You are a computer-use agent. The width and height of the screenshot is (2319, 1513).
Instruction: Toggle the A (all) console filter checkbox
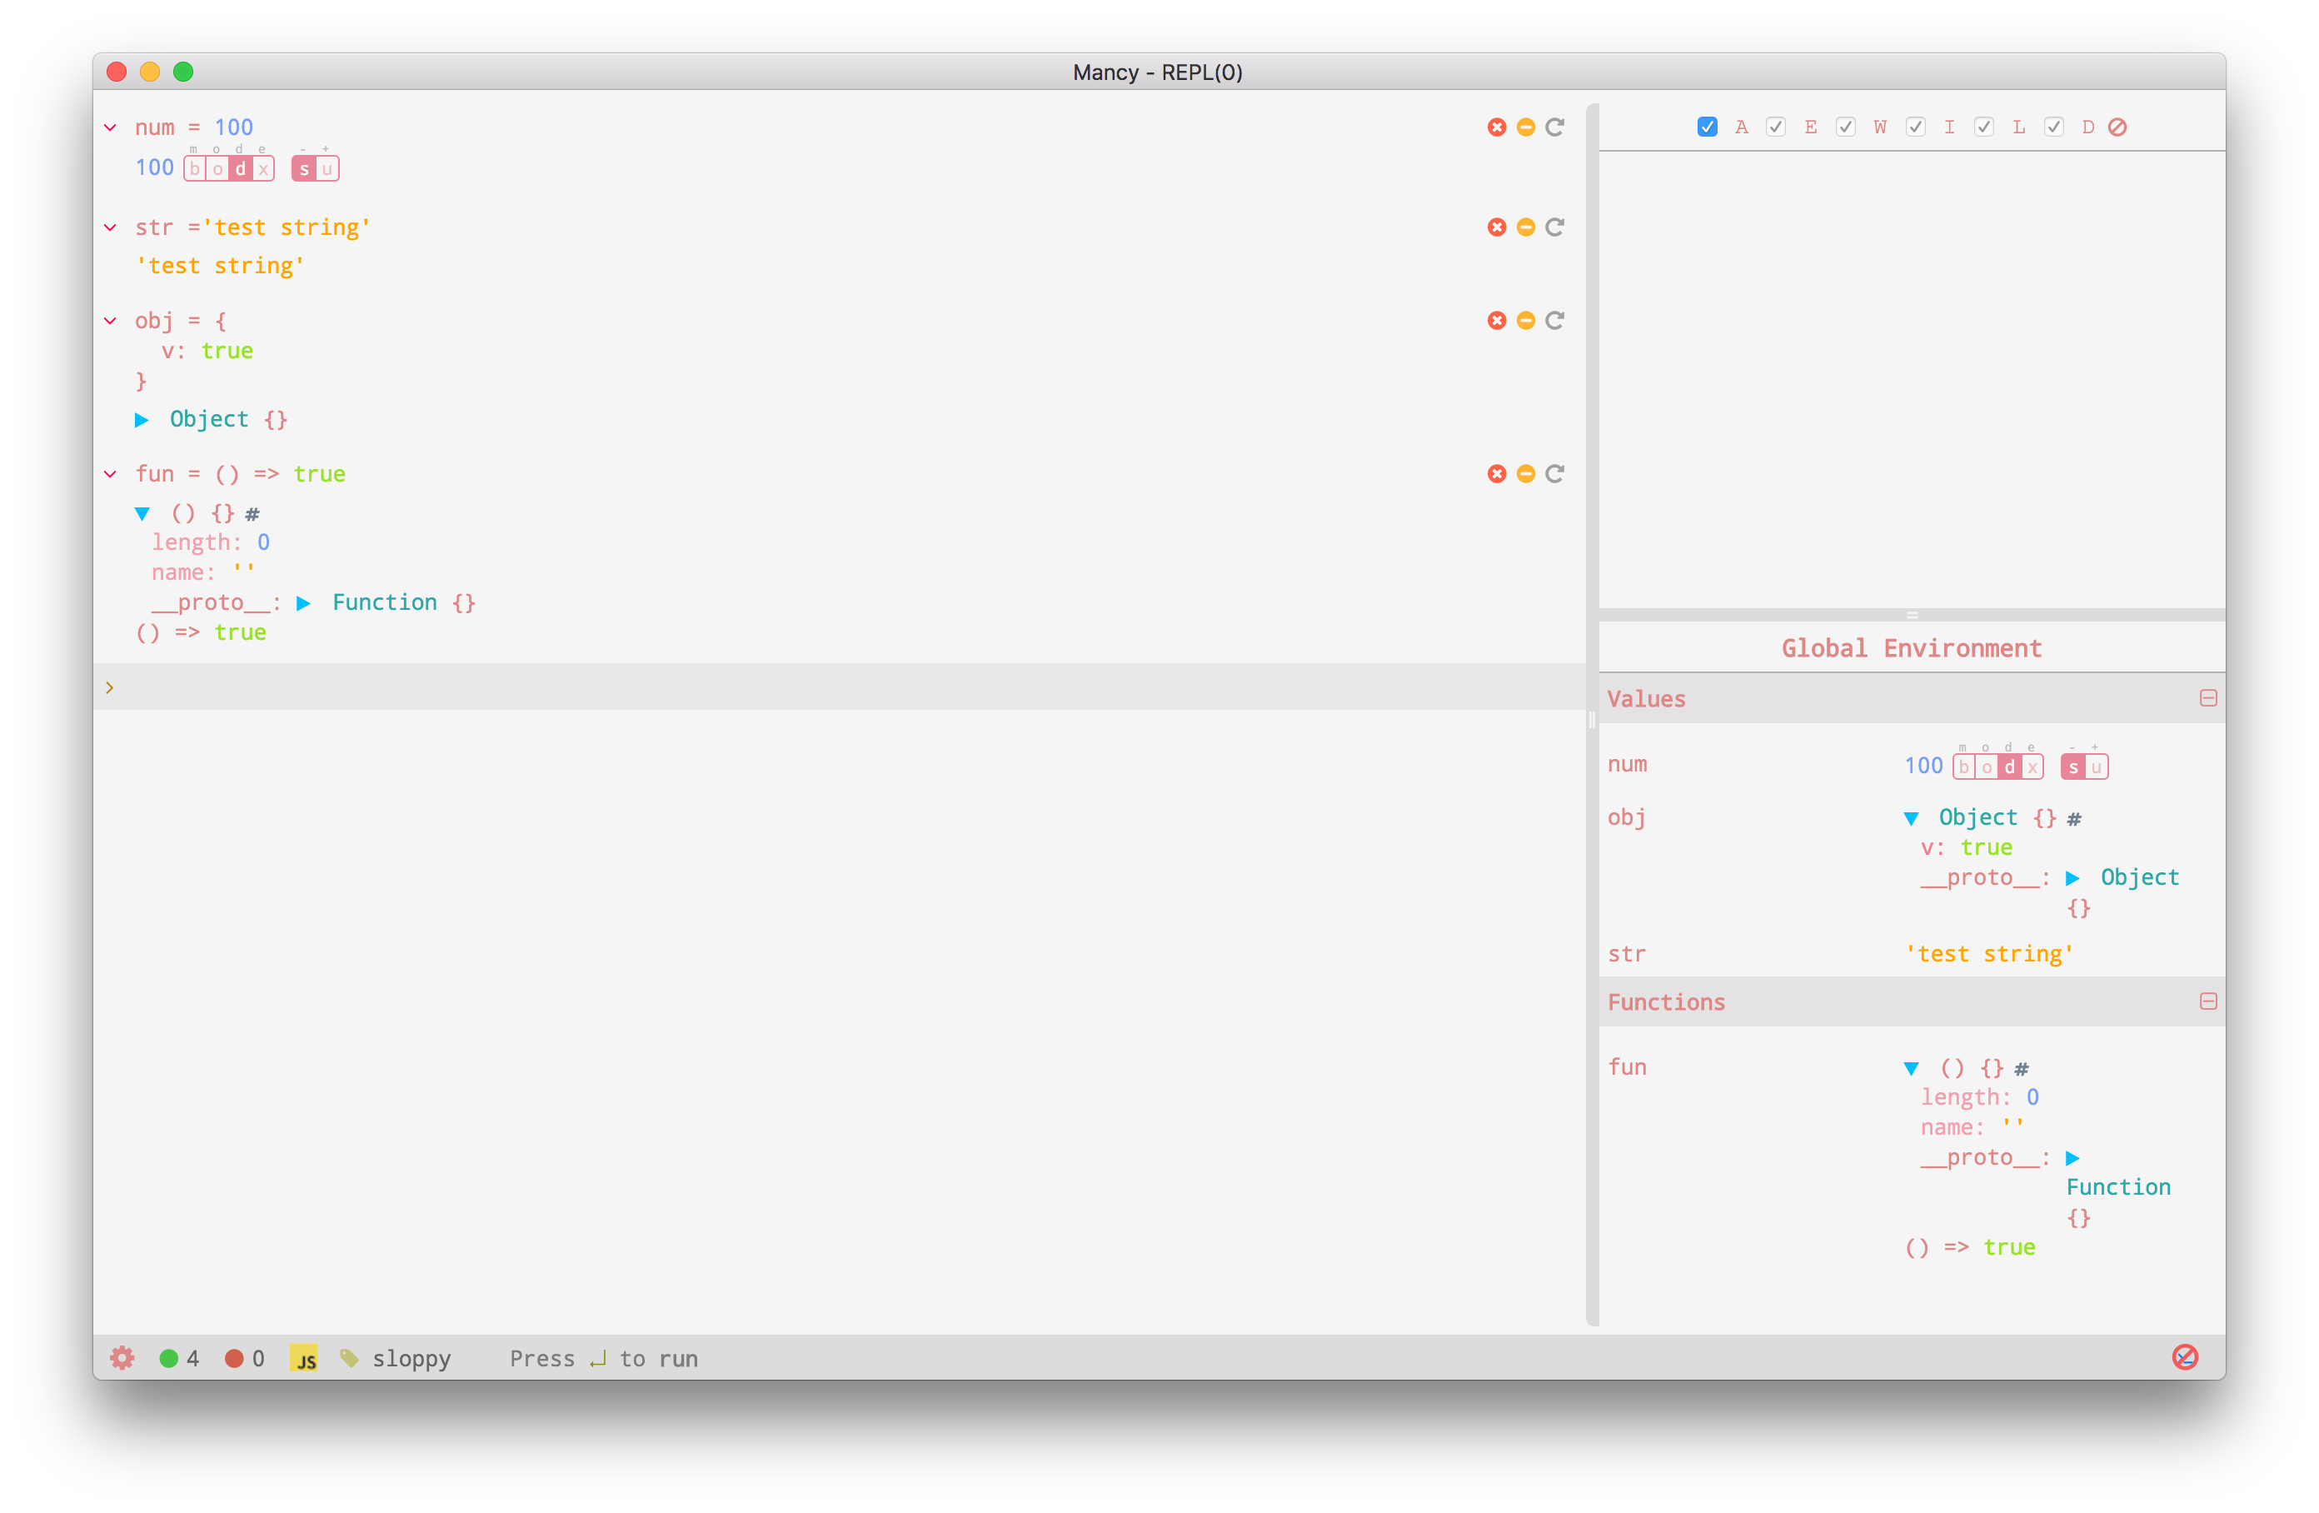[x=1707, y=127]
